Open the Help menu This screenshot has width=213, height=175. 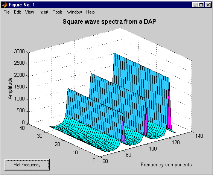90,12
